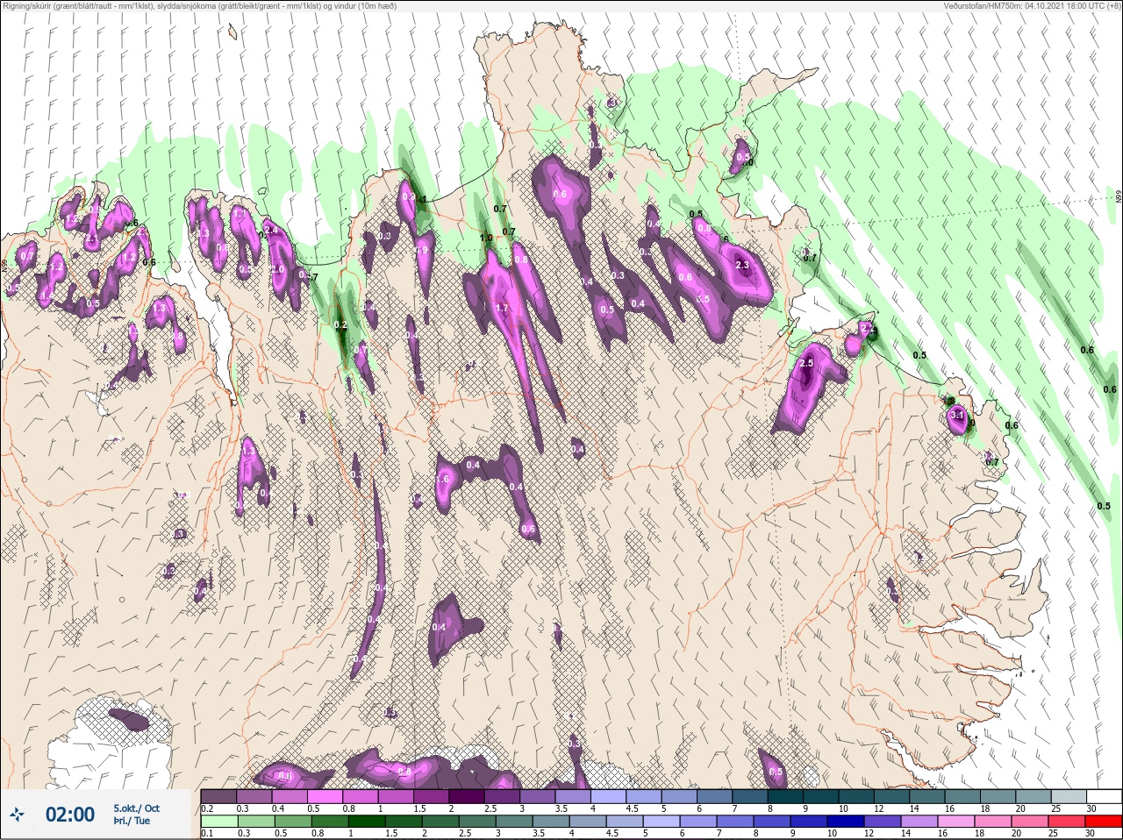Select lower legend swatch between 1 and 1.5

point(368,822)
